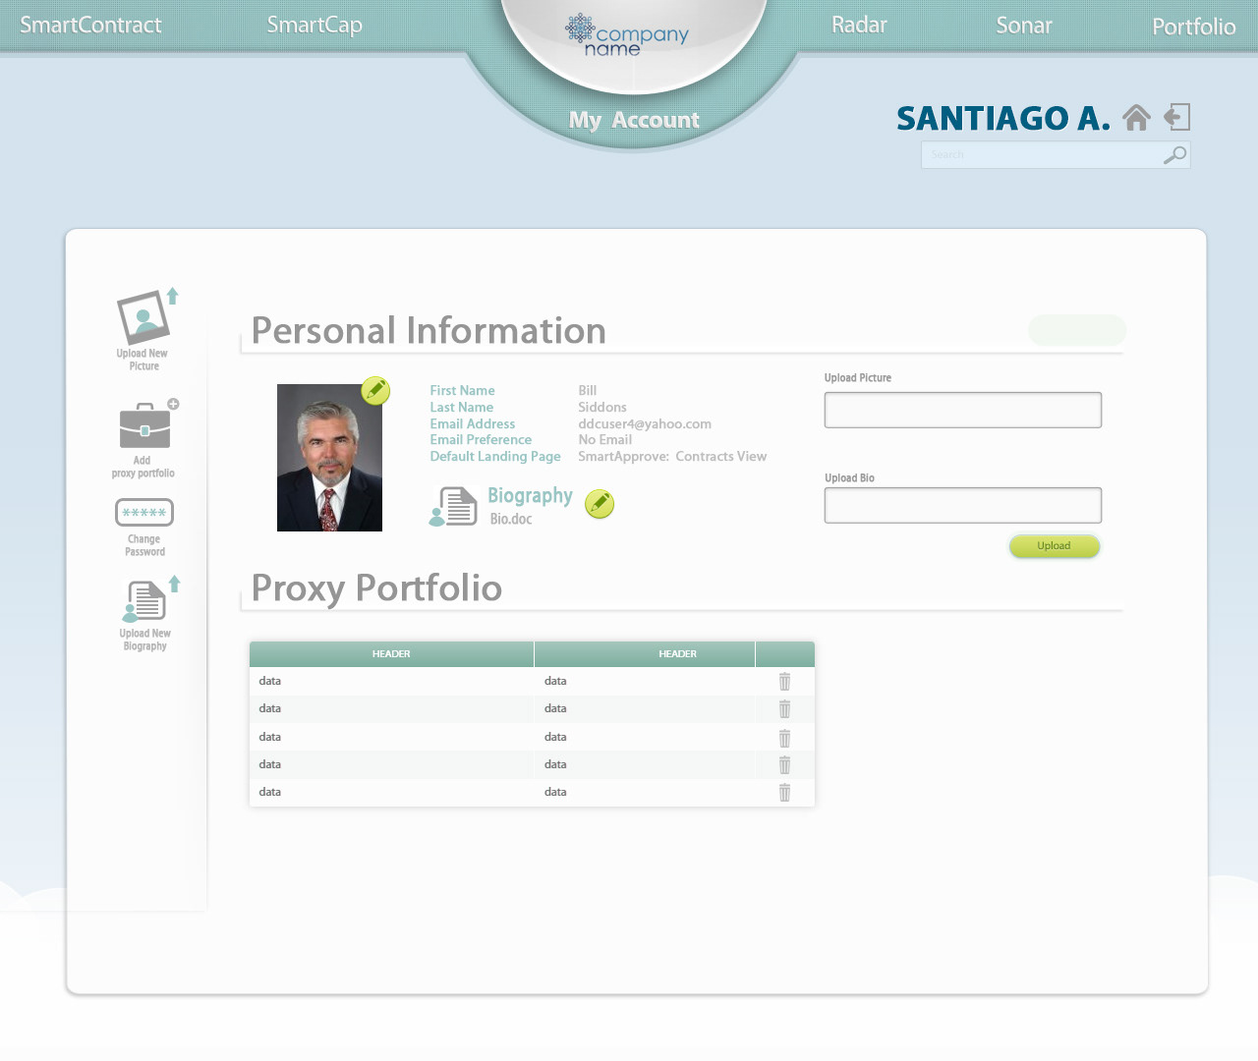Click the email ddcuser4@yahoo.com
Viewport: 1258px width, 1061px height.
645,424
